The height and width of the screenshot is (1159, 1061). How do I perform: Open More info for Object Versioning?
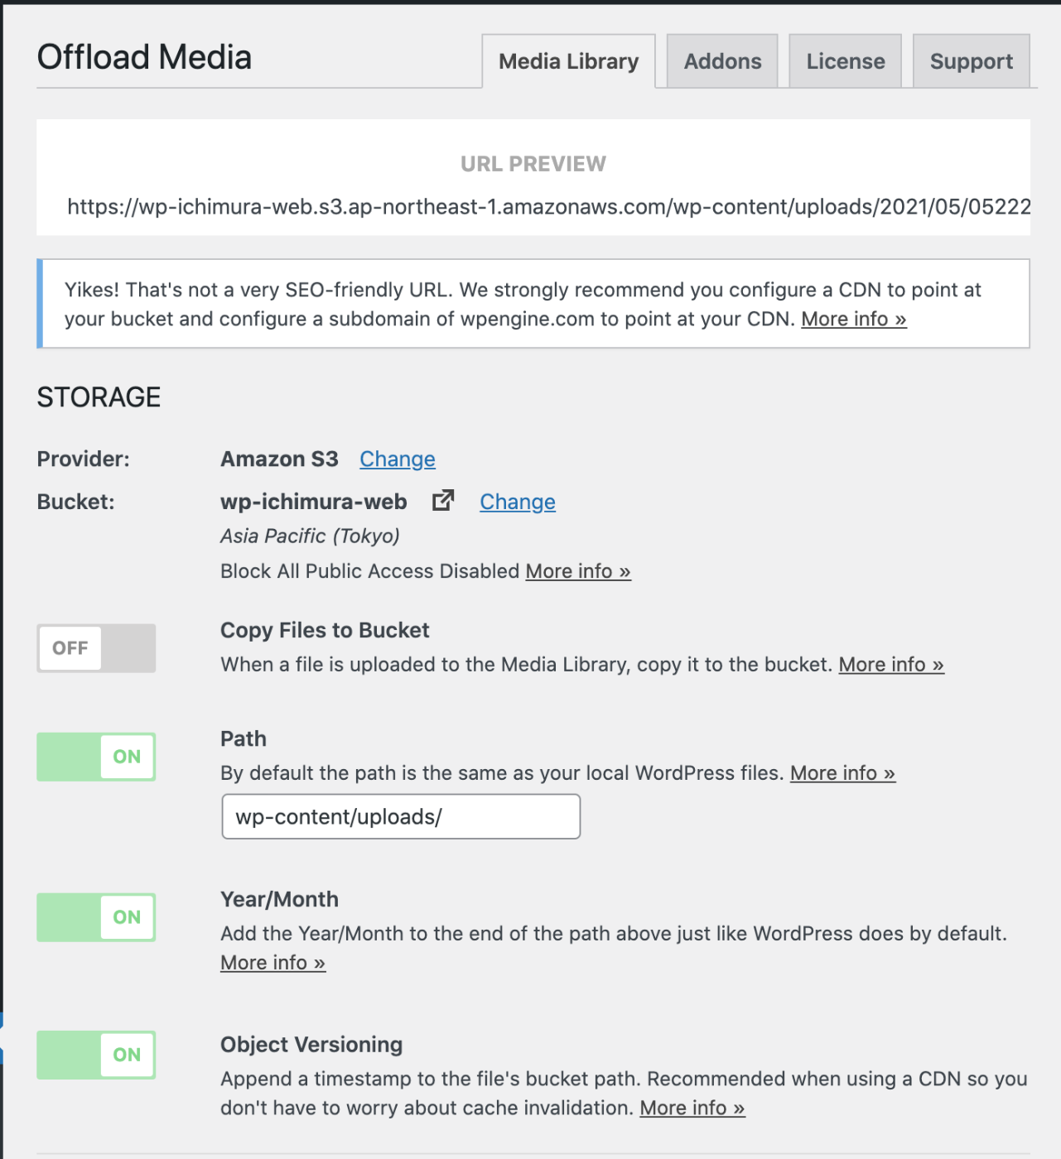coord(692,1108)
